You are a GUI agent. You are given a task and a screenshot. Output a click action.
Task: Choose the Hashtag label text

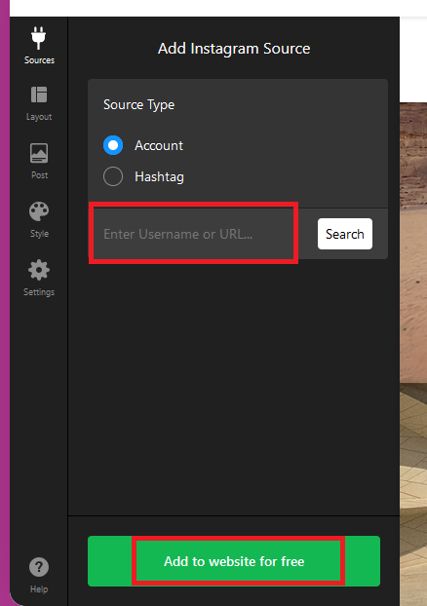tap(159, 177)
